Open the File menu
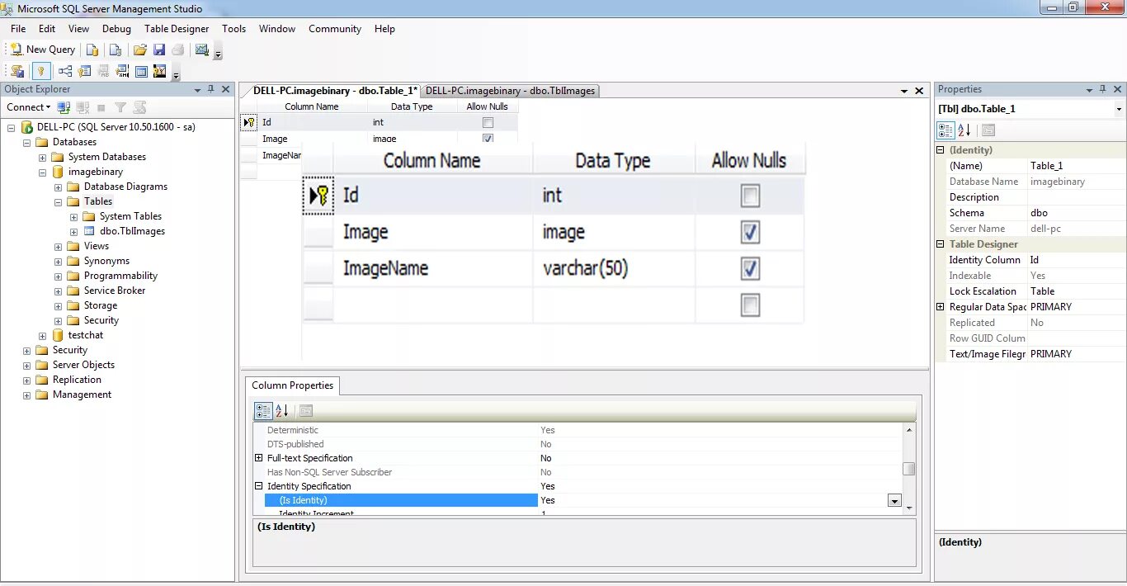This screenshot has width=1127, height=586. pos(18,28)
